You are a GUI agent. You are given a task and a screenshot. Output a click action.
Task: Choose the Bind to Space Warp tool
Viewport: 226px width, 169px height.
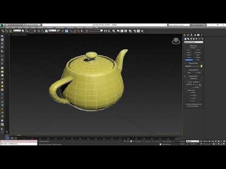click(10, 31)
